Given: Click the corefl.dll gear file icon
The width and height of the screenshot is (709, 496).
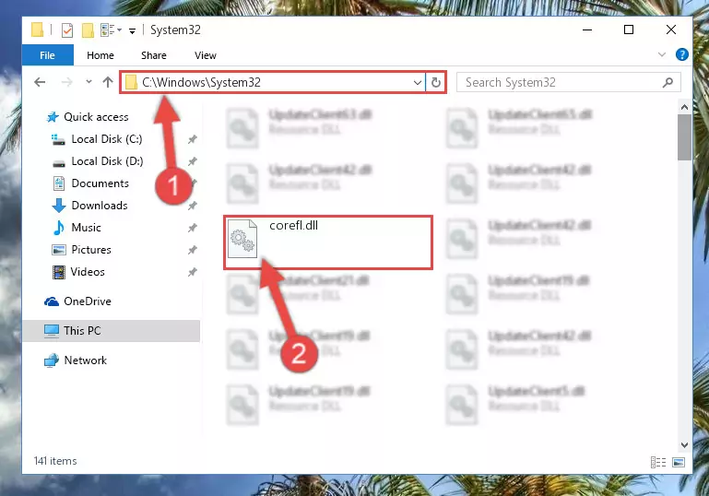Looking at the screenshot, I should (x=242, y=238).
